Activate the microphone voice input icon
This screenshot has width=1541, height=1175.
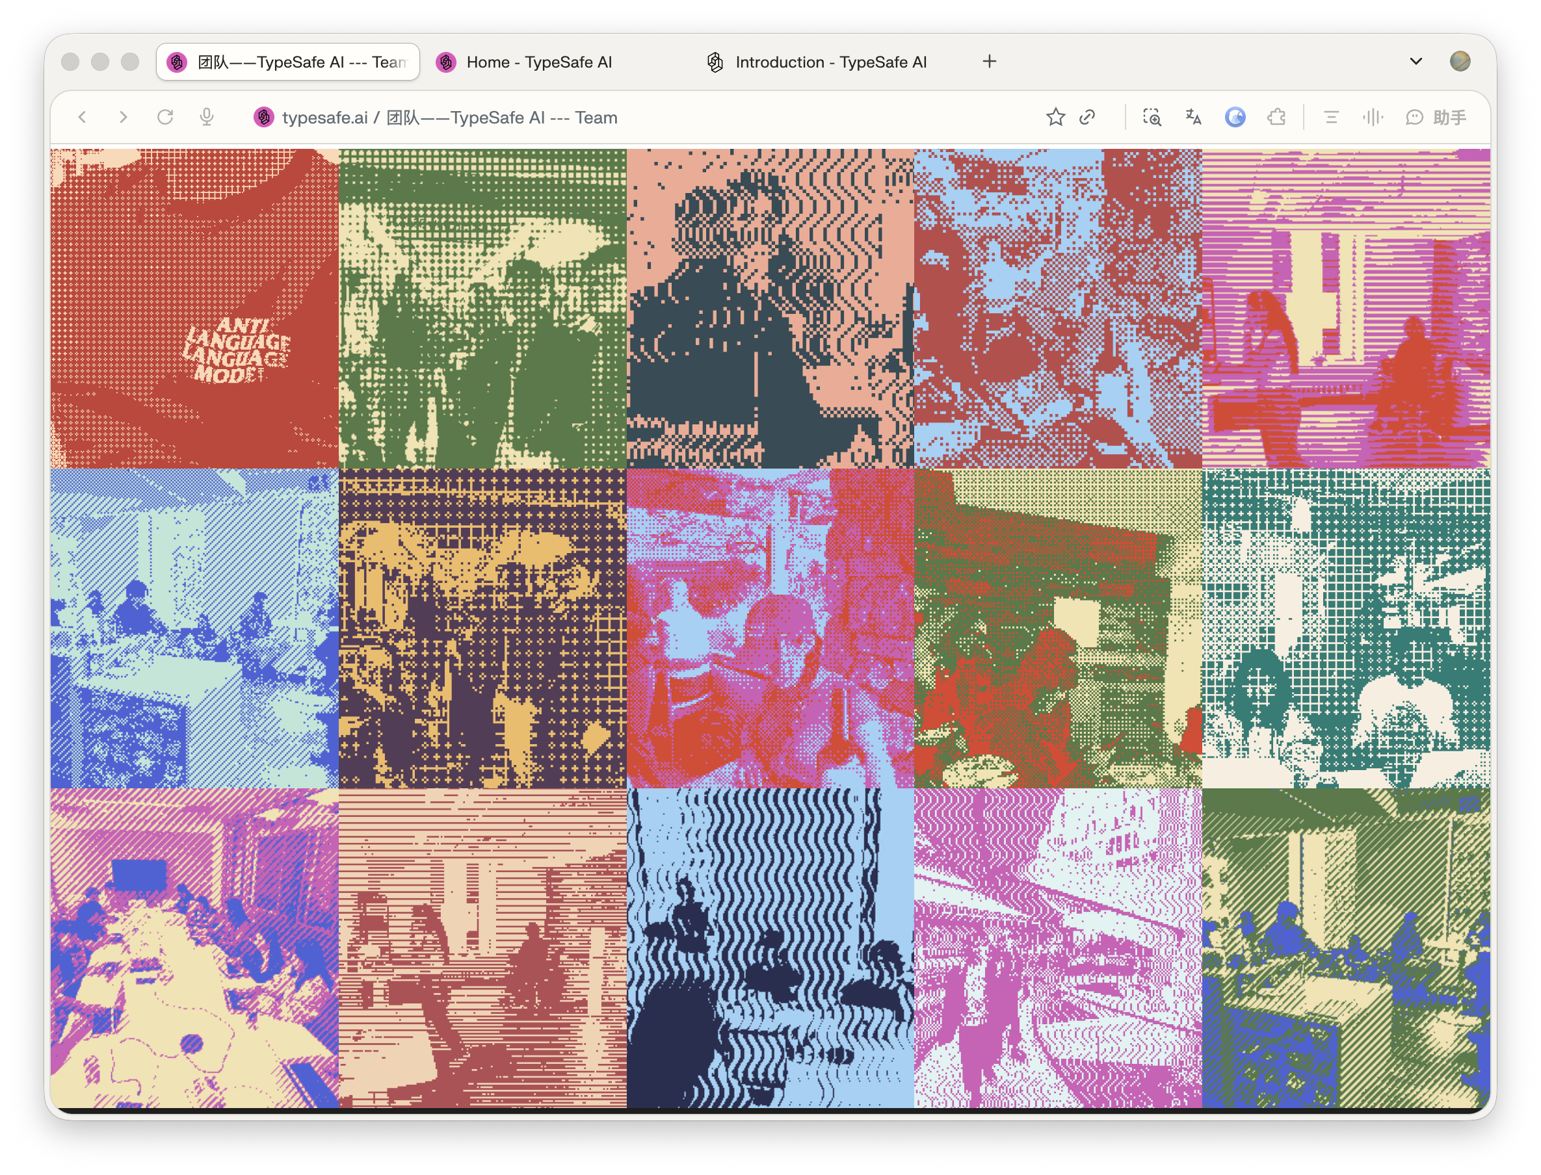click(207, 118)
